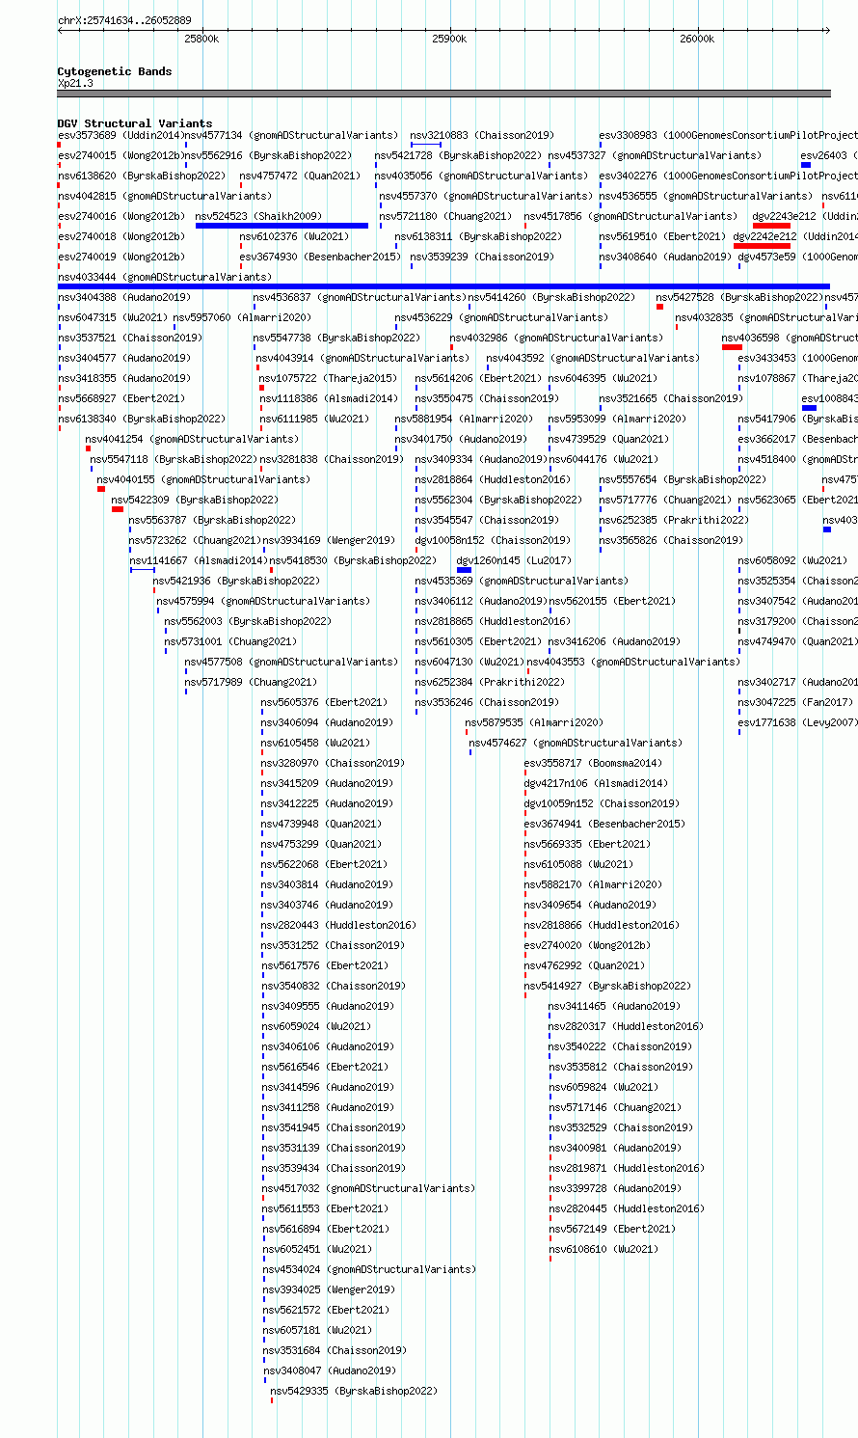Select nsv4035056 (gnomADStructuralVariants)
This screenshot has width=858, height=1438.
481,176
